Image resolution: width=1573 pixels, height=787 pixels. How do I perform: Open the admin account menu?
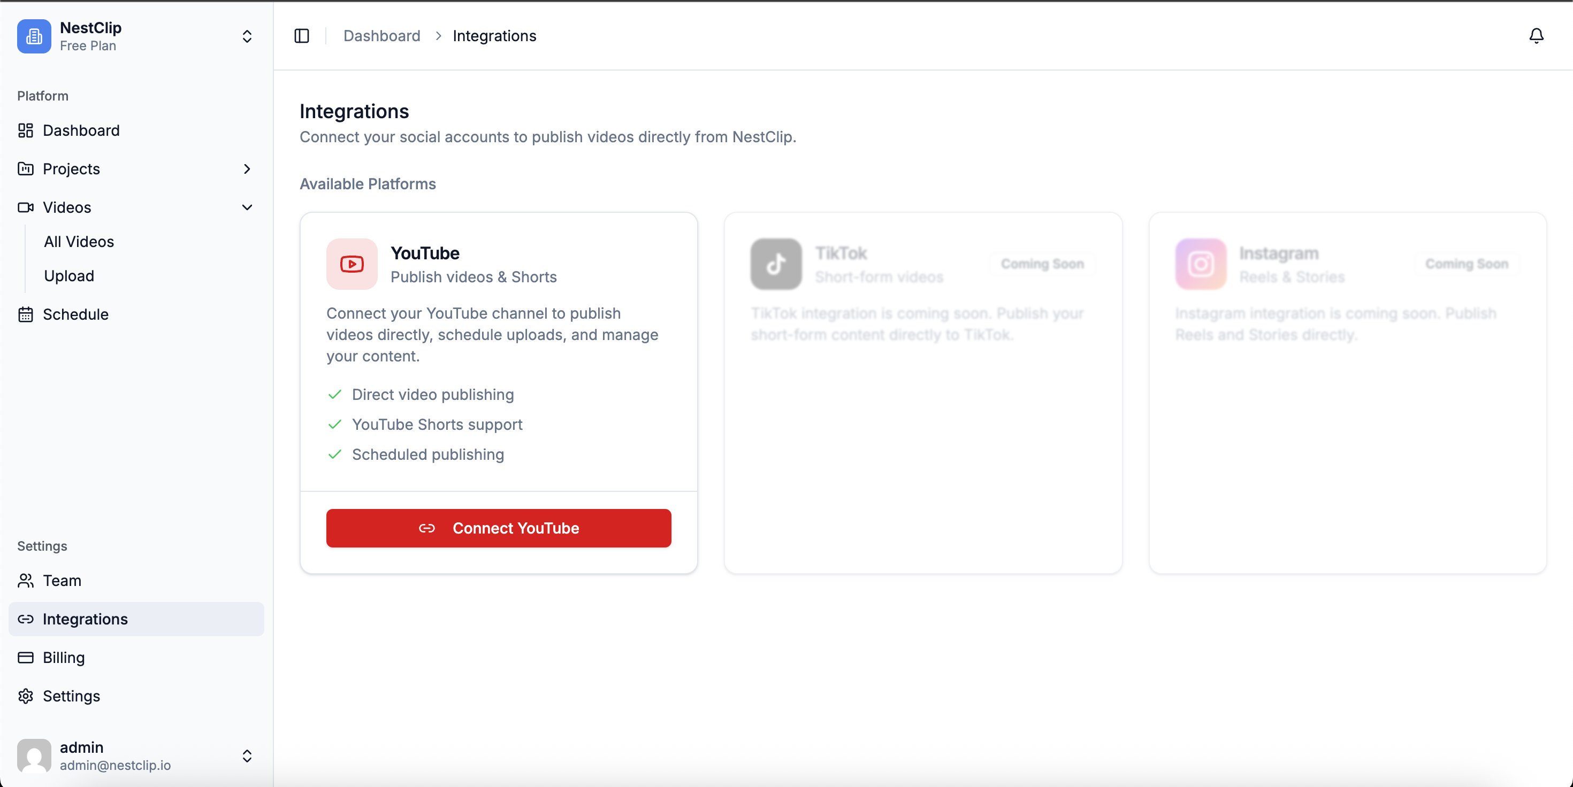247,756
